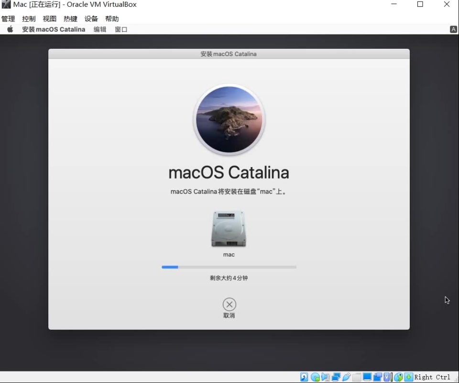The height and width of the screenshot is (383, 459).
Task: Click the 安装 macOS Catalina menu label
Action: [x=53, y=29]
